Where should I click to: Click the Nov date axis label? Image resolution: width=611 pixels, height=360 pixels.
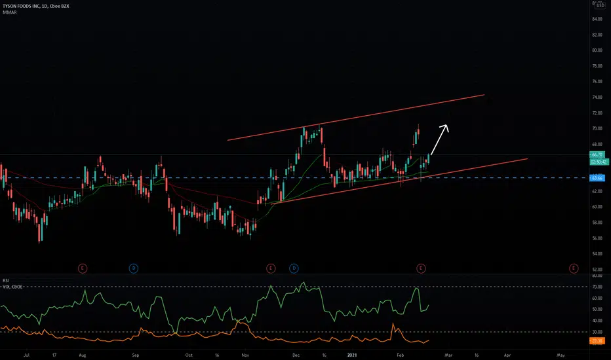[x=245, y=355]
